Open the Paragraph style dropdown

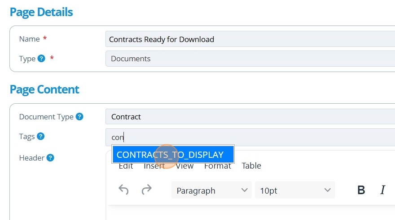212,190
